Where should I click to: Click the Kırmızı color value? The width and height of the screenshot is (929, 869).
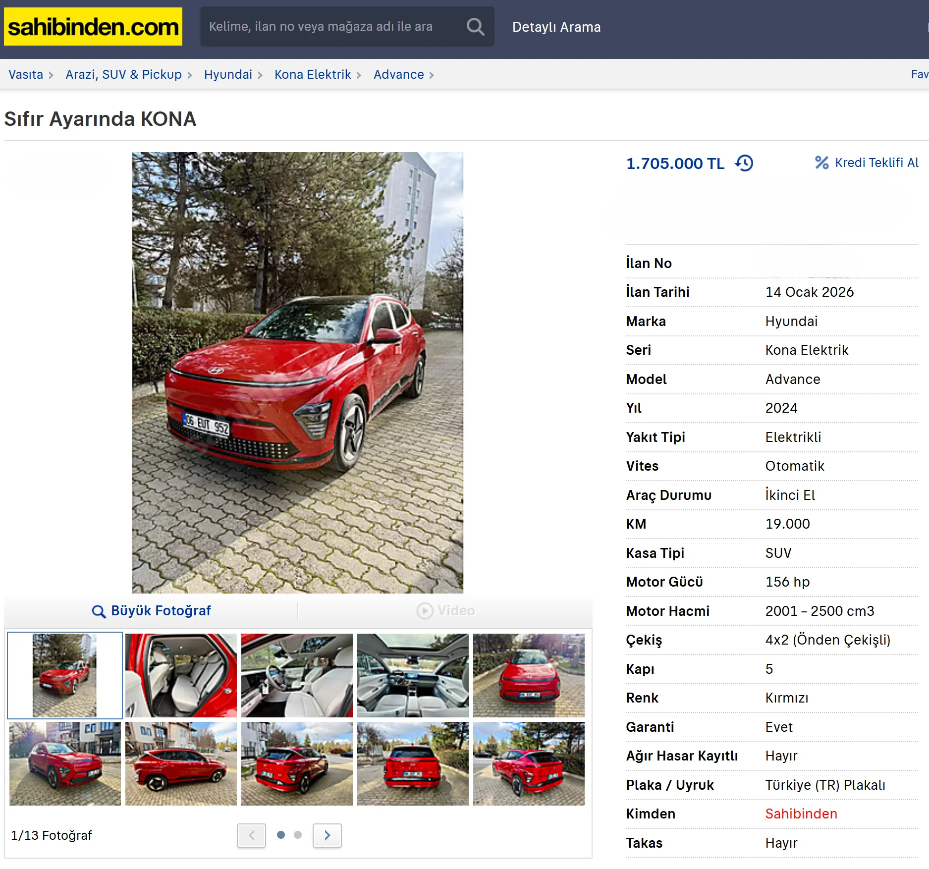pyautogui.click(x=787, y=698)
